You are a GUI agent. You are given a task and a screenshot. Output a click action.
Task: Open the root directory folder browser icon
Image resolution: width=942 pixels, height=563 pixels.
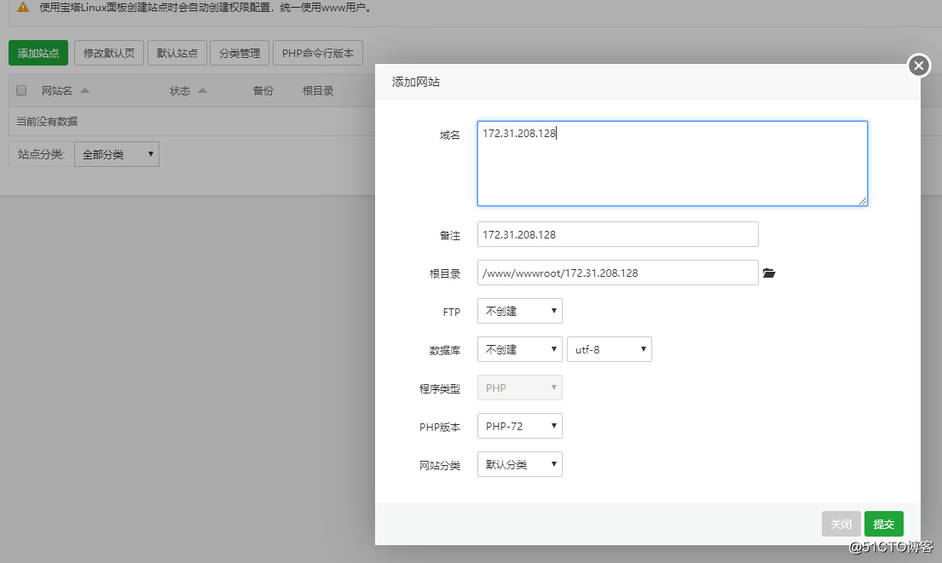pyautogui.click(x=768, y=273)
